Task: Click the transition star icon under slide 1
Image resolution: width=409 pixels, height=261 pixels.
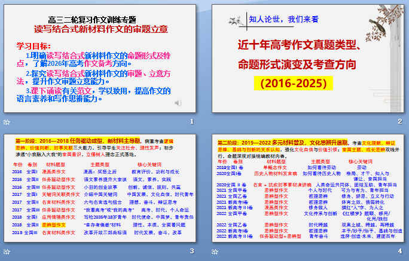Action: click(8, 122)
